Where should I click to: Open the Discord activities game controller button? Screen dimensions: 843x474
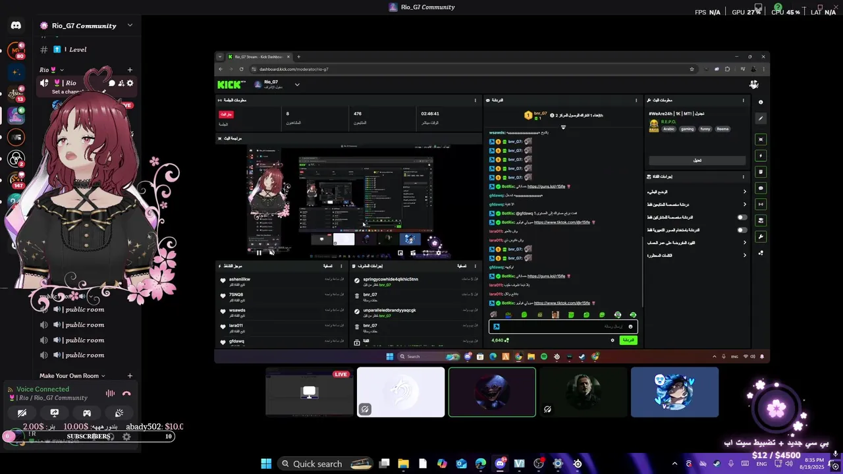(87, 413)
